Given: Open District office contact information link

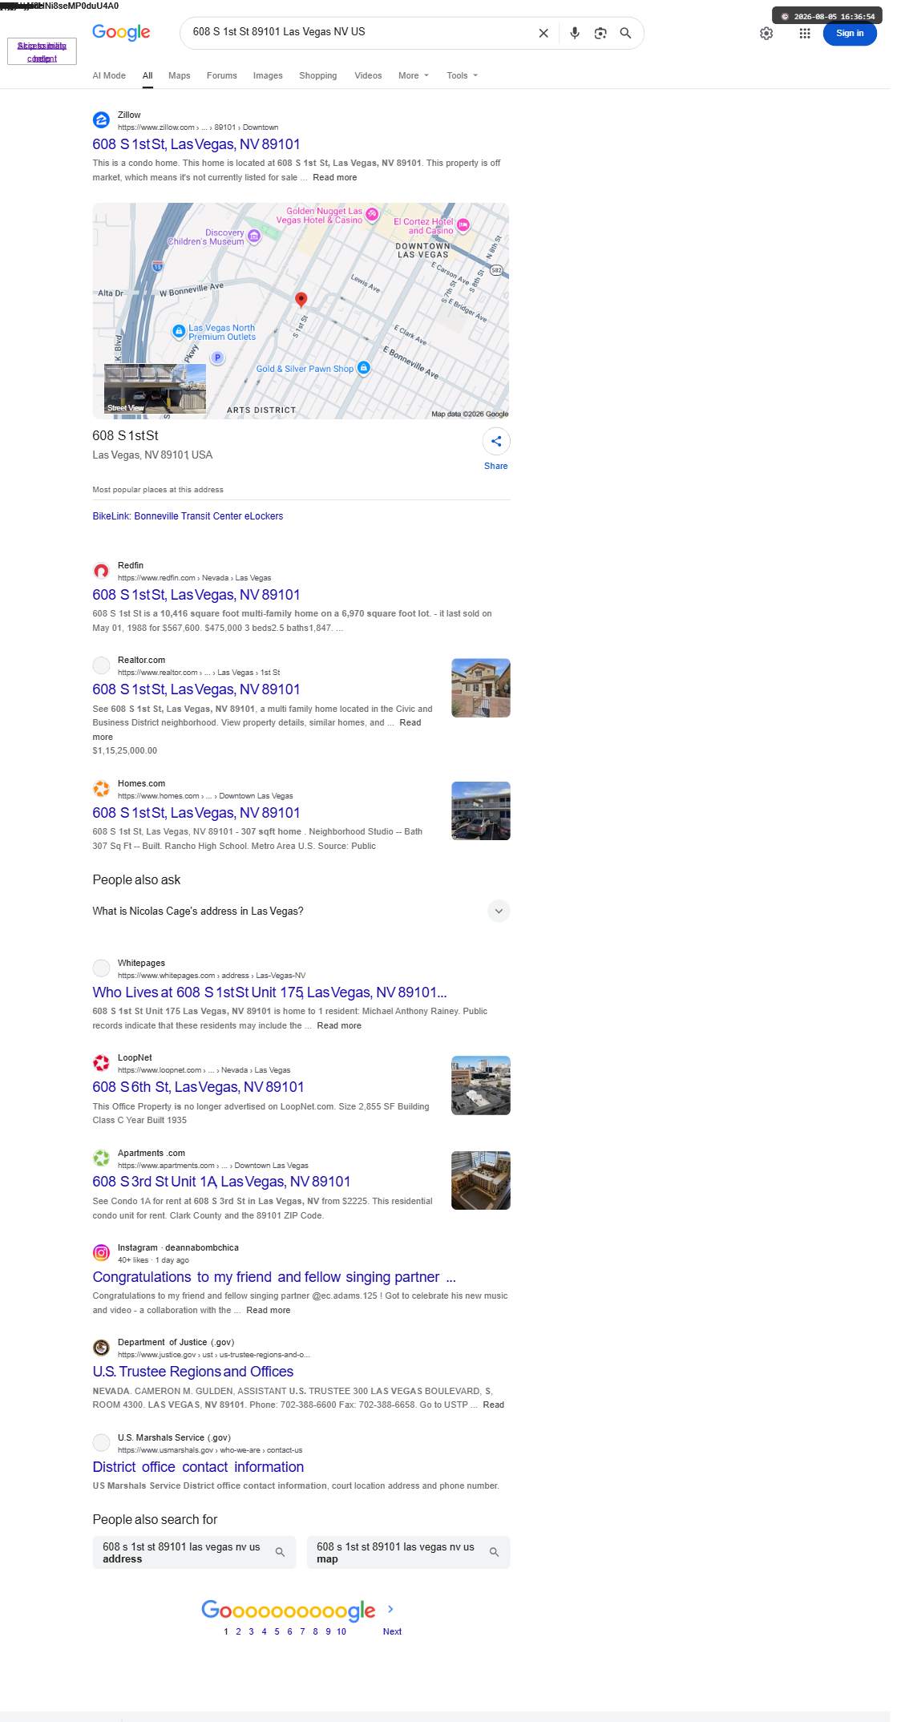Looking at the screenshot, I should coord(198,1467).
